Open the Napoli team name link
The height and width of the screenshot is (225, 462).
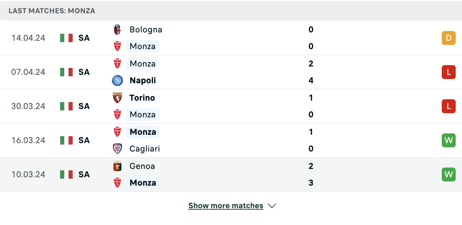point(143,80)
